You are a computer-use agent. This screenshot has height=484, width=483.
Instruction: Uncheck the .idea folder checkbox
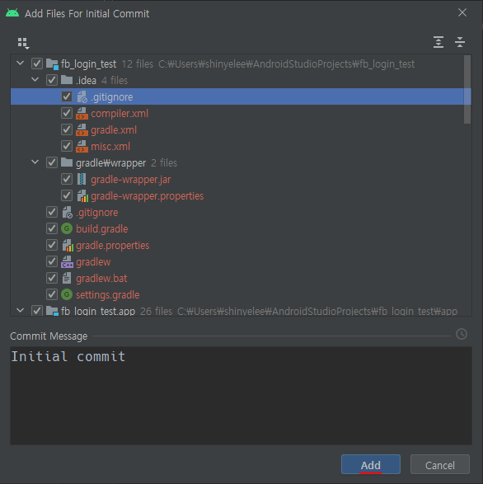coord(52,80)
